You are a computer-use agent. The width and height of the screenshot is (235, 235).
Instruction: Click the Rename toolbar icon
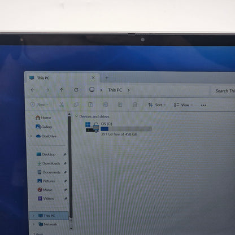105,105
